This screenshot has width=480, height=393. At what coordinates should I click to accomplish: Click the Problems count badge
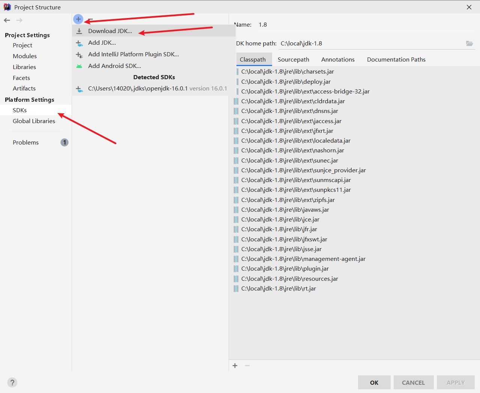click(65, 143)
